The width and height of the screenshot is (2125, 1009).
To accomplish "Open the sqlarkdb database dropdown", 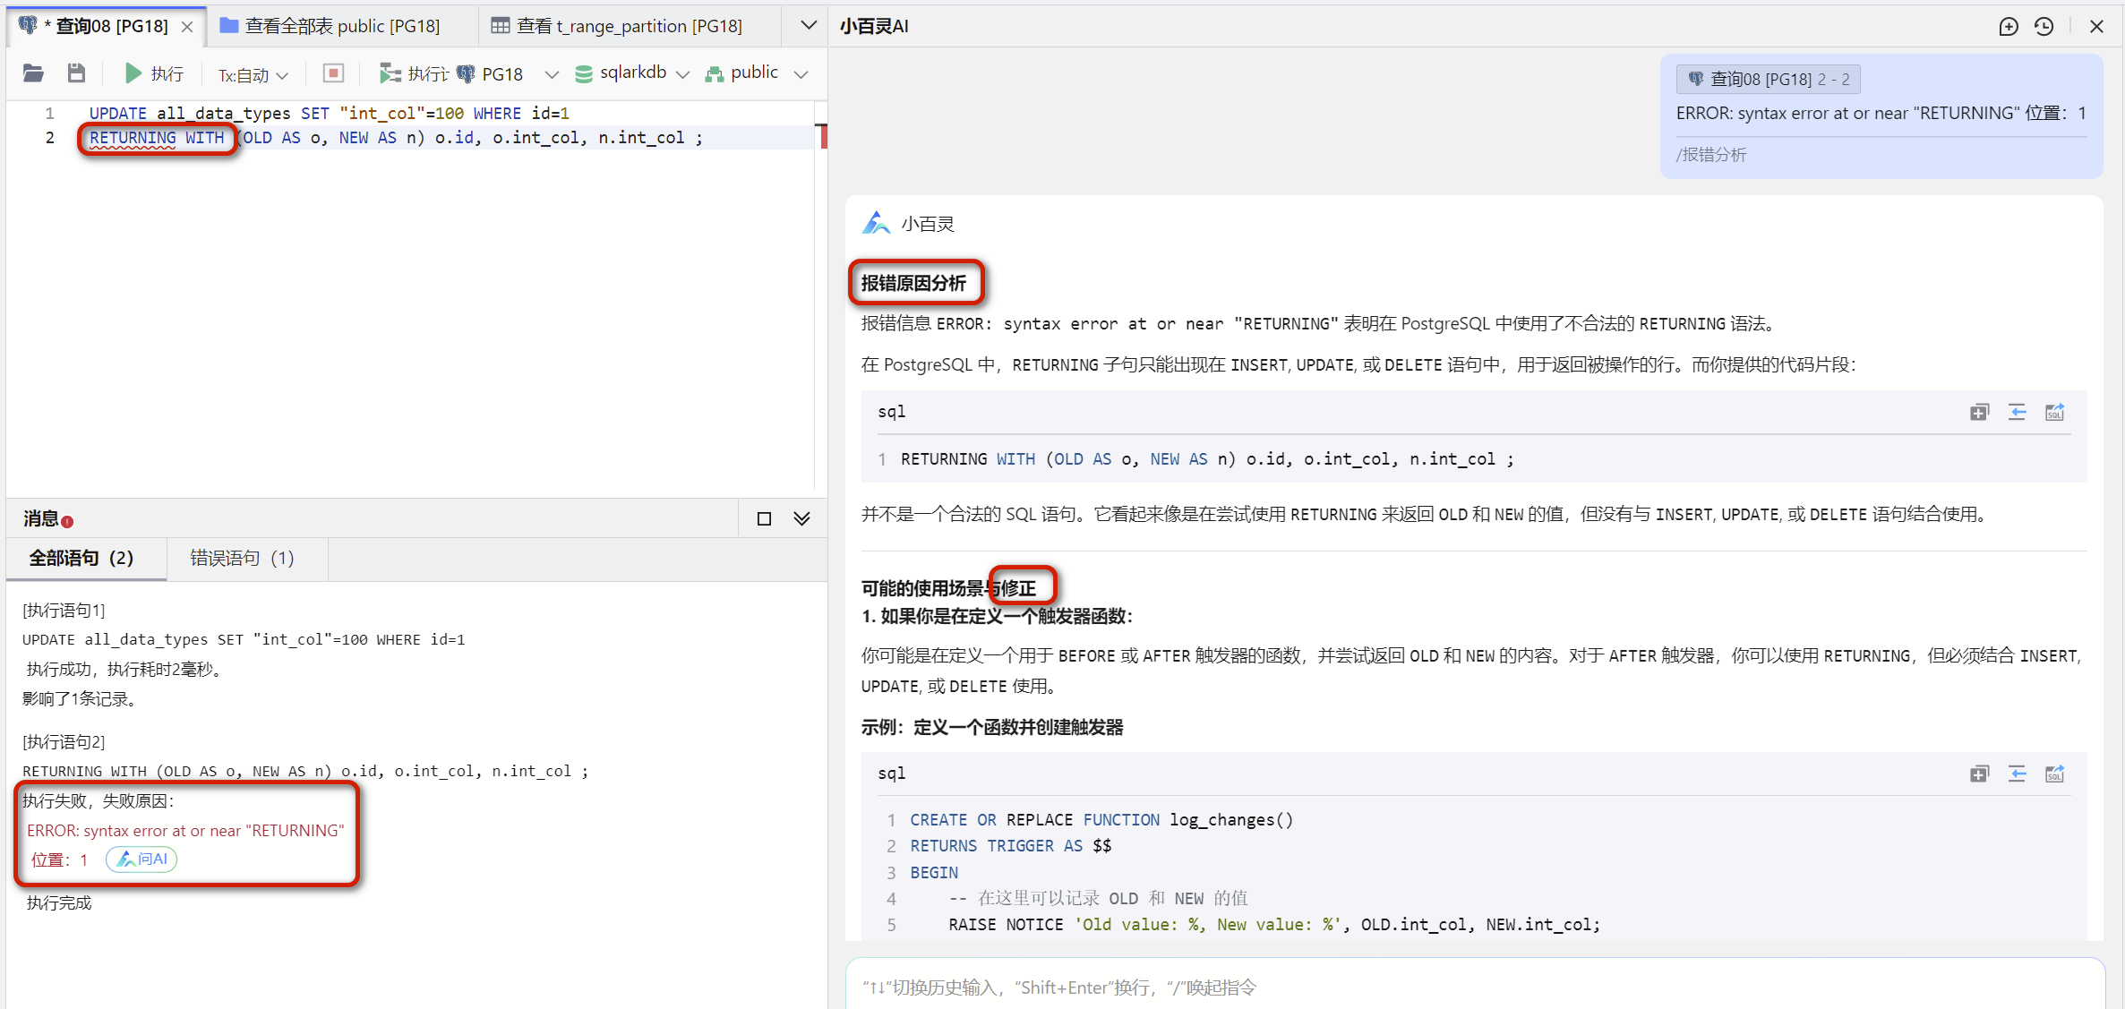I will coord(632,73).
